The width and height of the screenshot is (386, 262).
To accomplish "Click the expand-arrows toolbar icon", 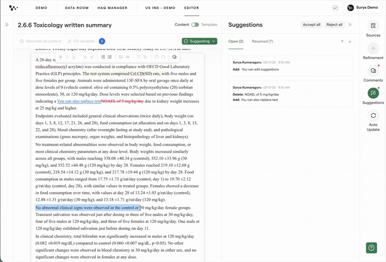I will [139, 57].
